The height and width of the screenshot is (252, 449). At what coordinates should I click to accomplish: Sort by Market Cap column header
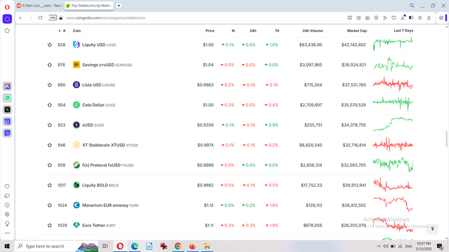click(x=357, y=30)
